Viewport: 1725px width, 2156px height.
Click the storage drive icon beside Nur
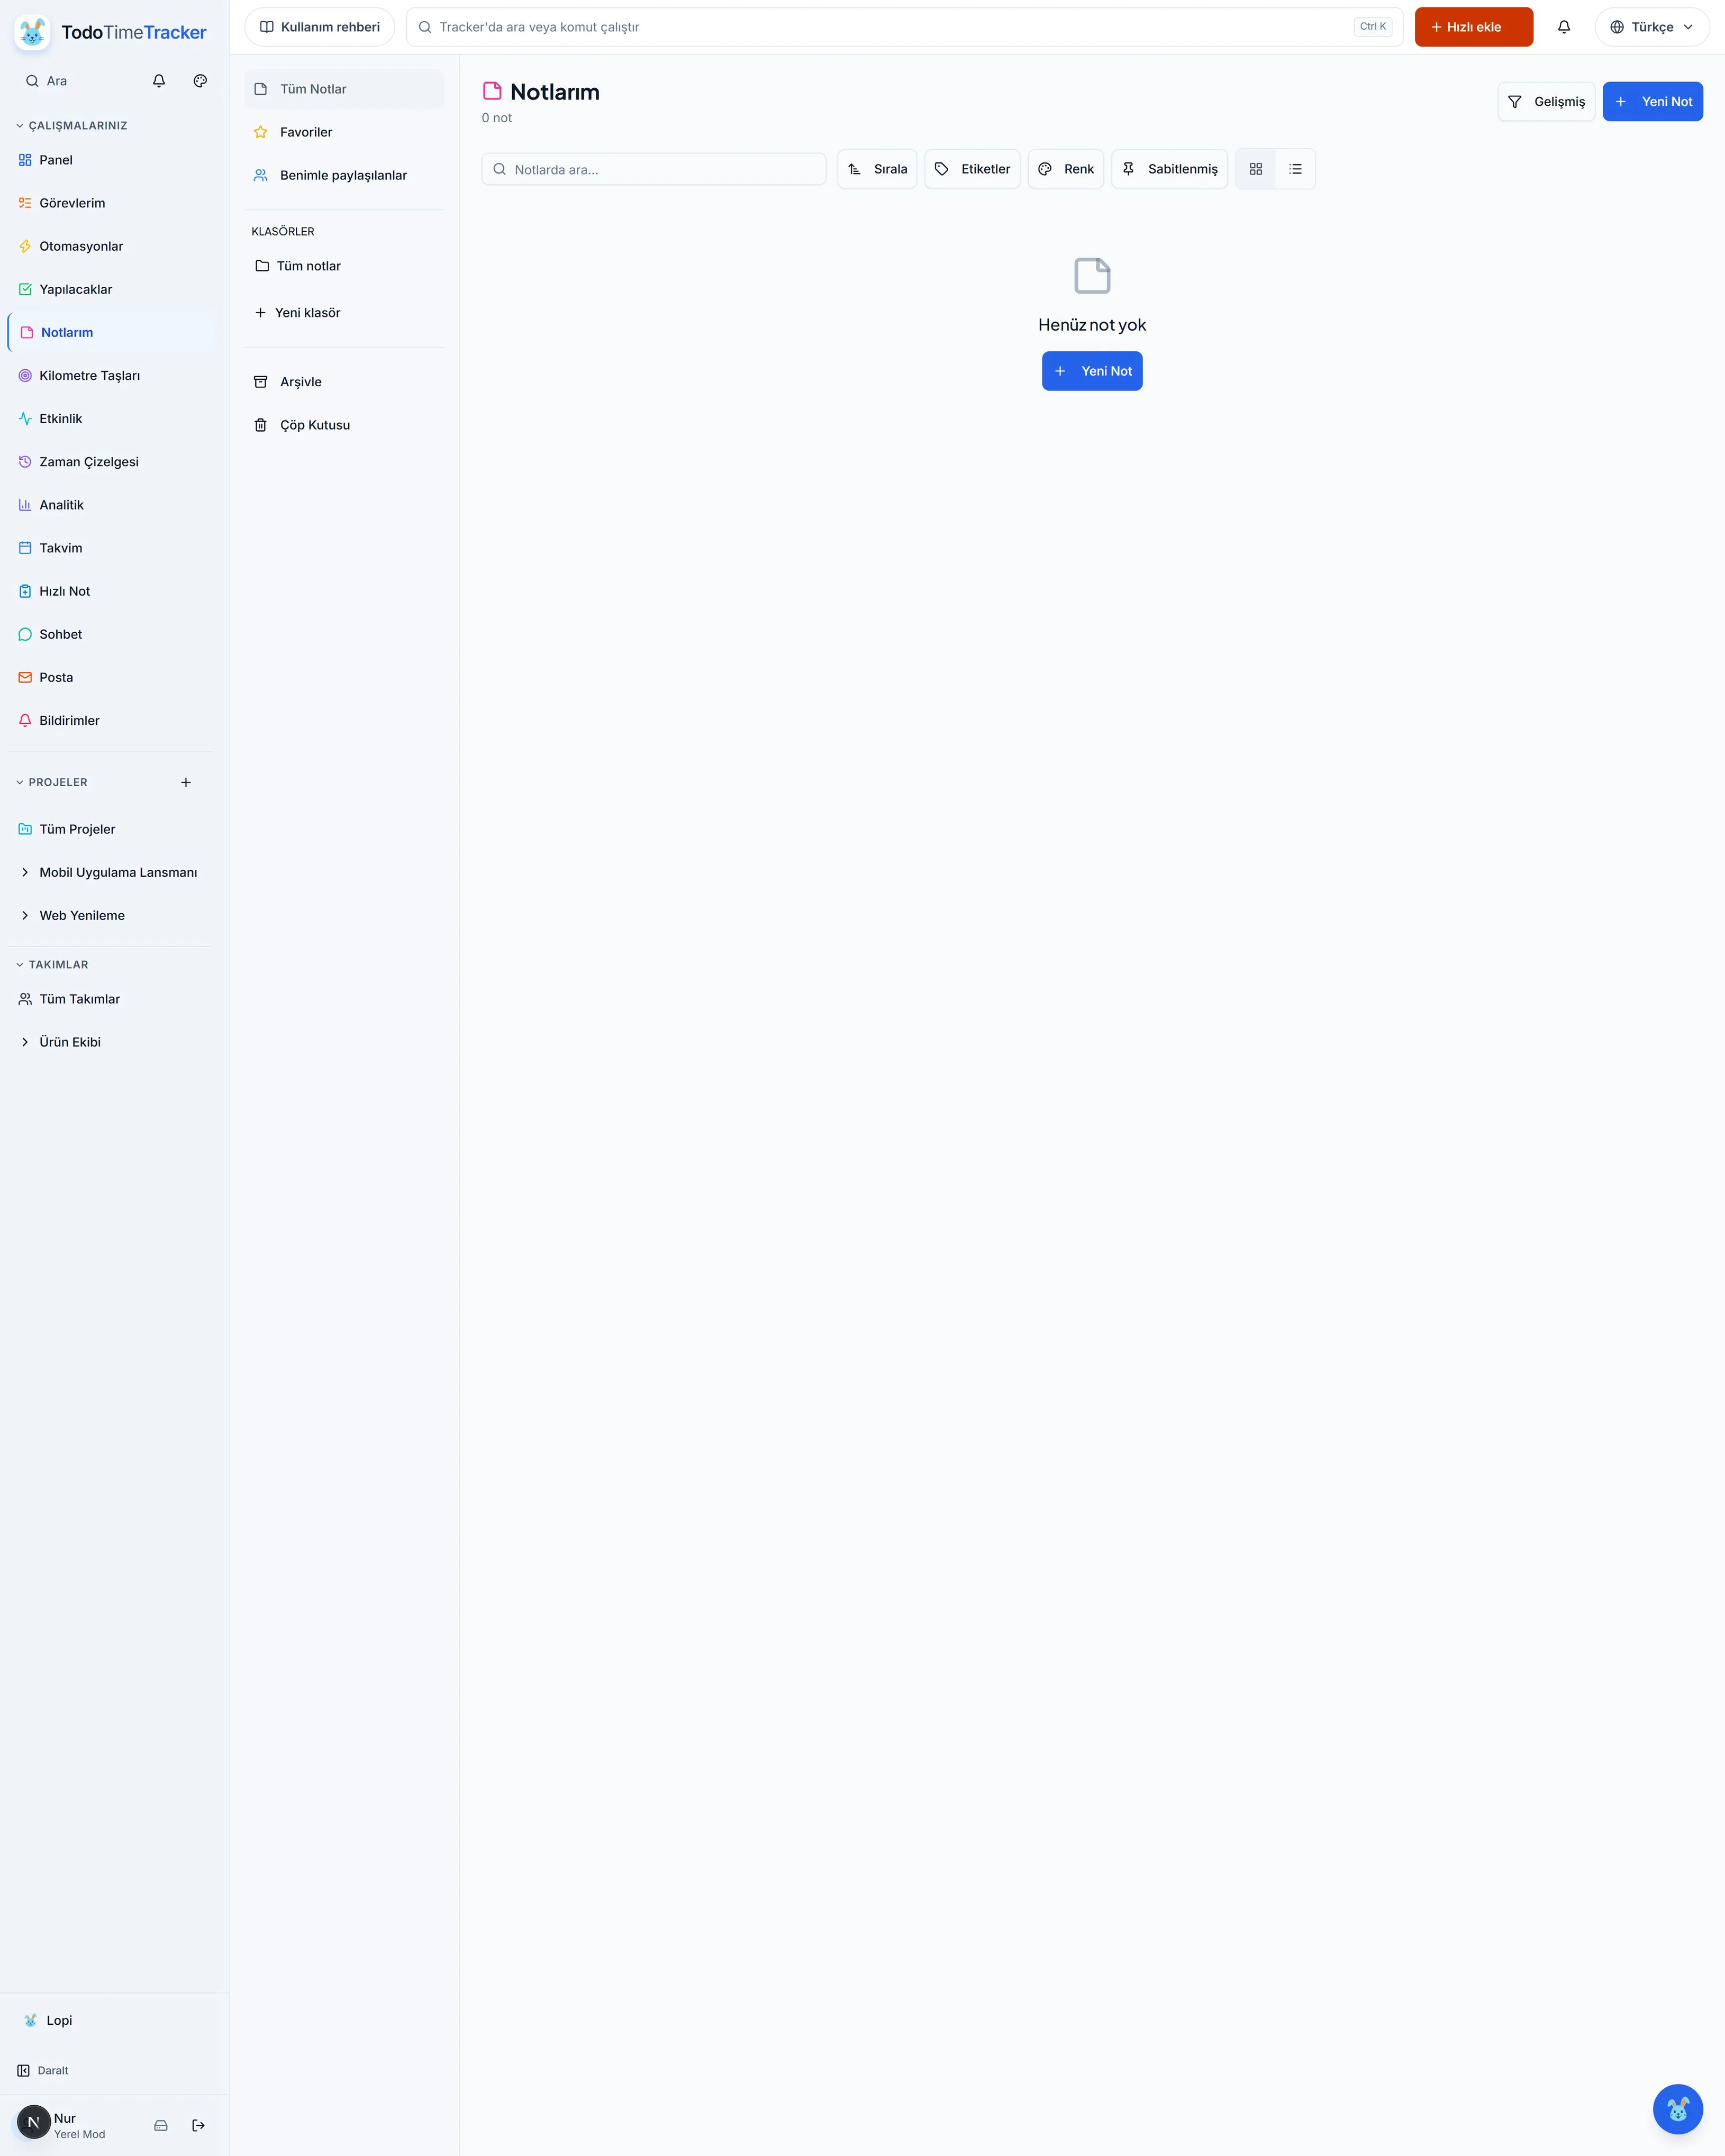pyautogui.click(x=161, y=2125)
